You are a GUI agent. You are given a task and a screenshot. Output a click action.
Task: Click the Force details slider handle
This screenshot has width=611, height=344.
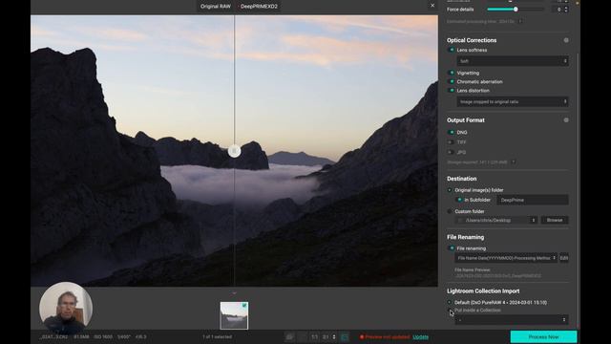(516, 10)
